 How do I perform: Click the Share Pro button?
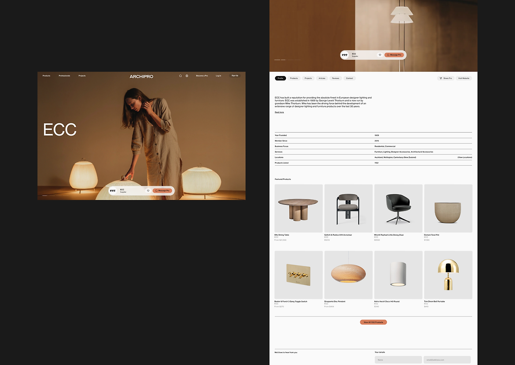click(446, 78)
